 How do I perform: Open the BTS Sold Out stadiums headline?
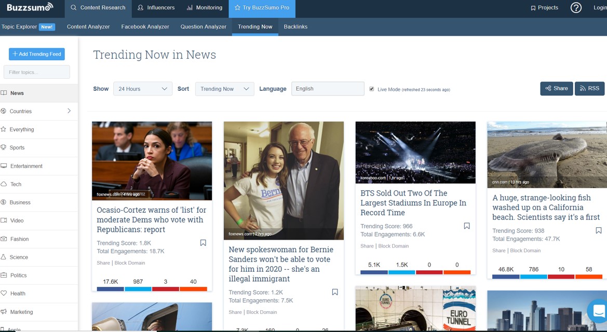tap(413, 203)
